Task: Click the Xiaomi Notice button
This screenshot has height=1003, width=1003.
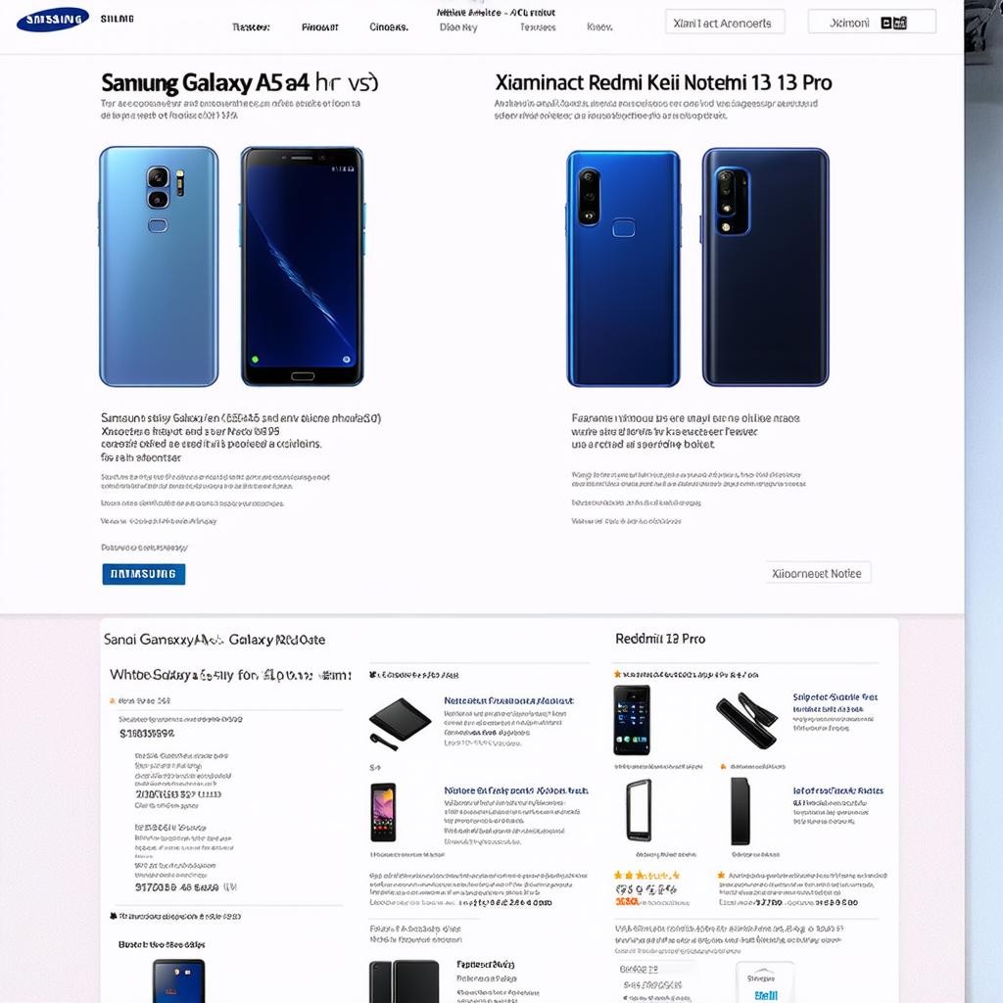Action: (817, 573)
